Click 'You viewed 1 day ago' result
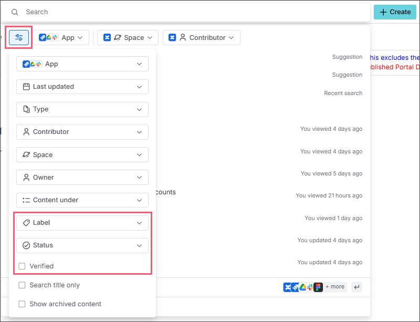 coord(333,218)
